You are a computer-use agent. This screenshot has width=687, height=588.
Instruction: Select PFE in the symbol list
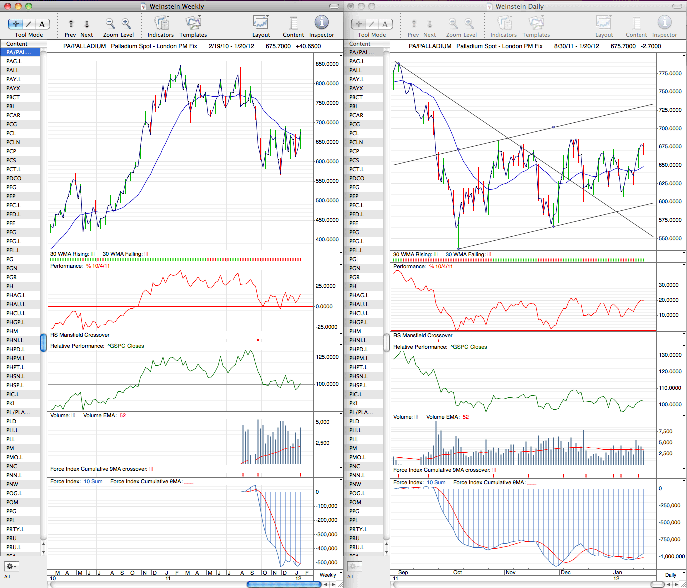click(x=20, y=223)
